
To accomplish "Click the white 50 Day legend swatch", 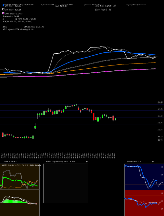I will 3,9.
